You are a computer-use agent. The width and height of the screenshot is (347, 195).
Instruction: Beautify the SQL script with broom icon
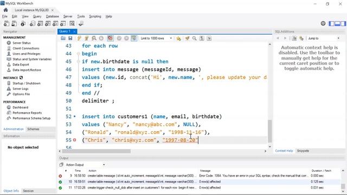[187, 38]
